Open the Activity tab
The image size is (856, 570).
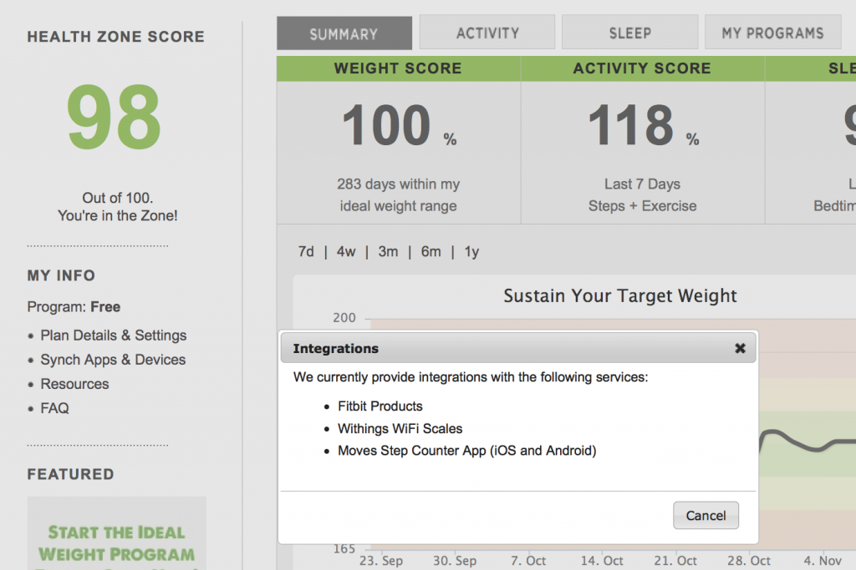point(487,33)
